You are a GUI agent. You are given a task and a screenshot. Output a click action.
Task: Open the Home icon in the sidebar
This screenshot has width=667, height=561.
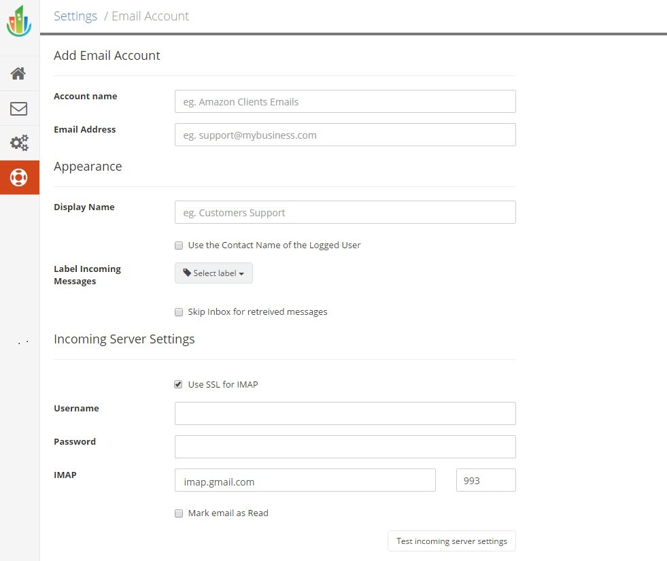pos(19,73)
